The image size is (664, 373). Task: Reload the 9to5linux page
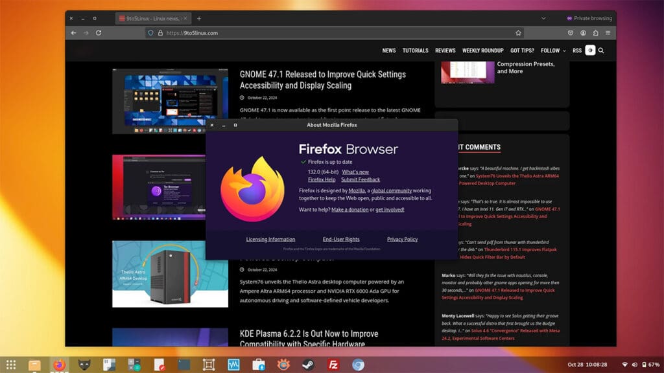coord(99,32)
